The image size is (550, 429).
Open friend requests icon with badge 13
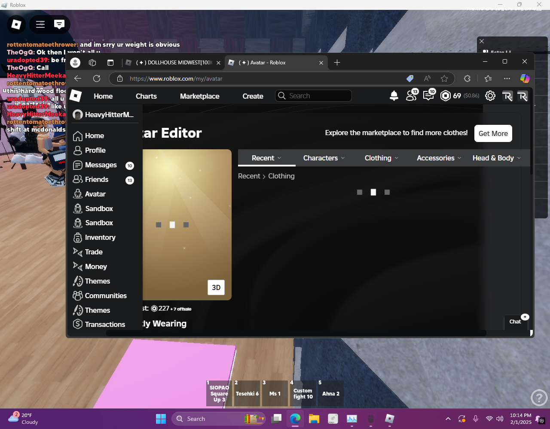click(412, 95)
